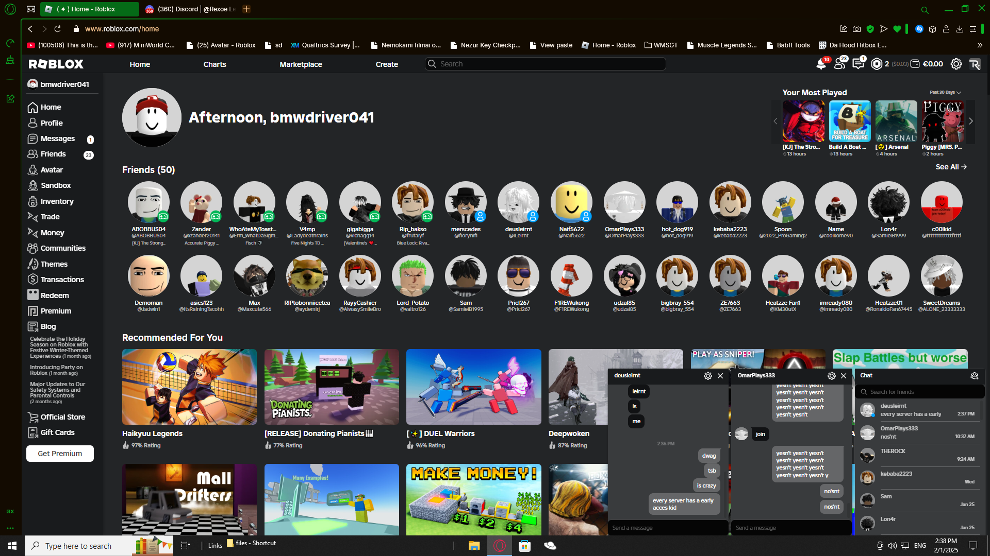Click the Get Premium button
The image size is (990, 556).
(x=60, y=454)
